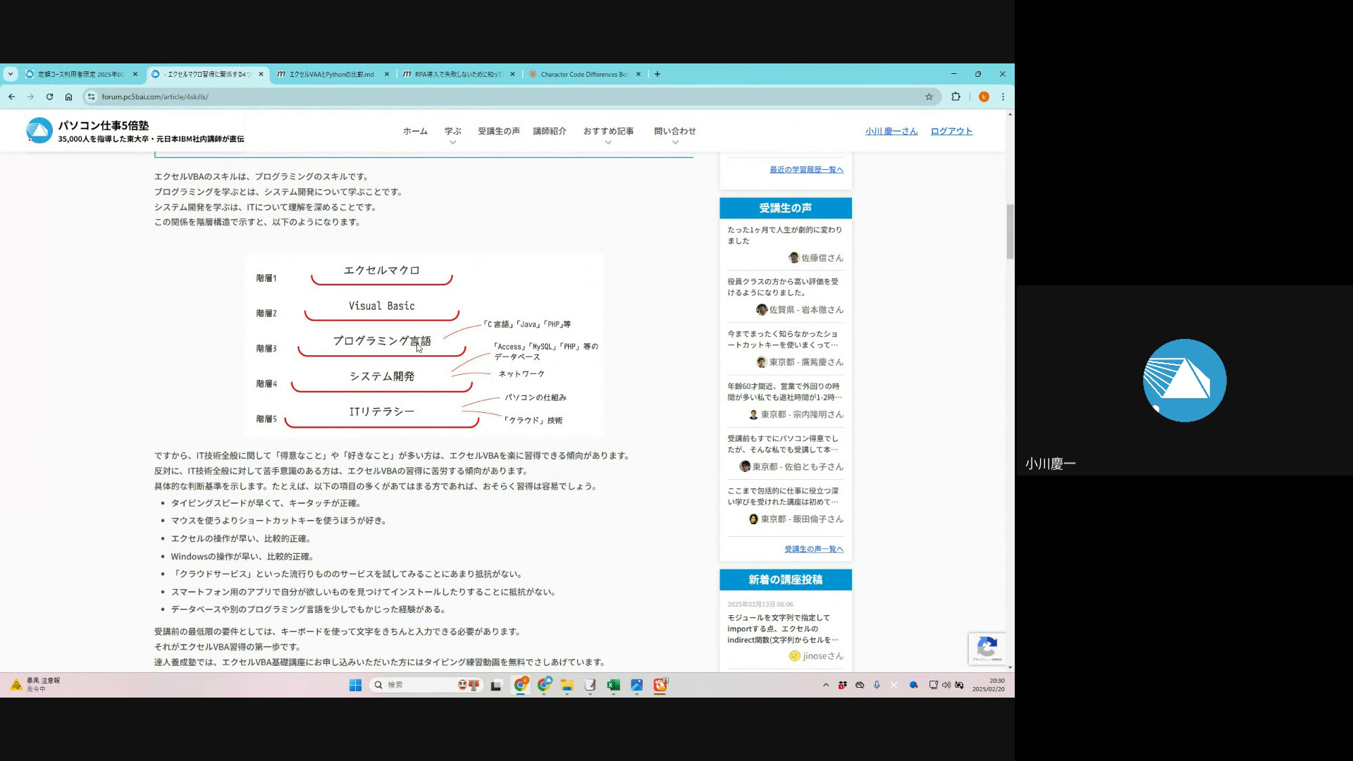Click the ログアウト link

click(951, 131)
